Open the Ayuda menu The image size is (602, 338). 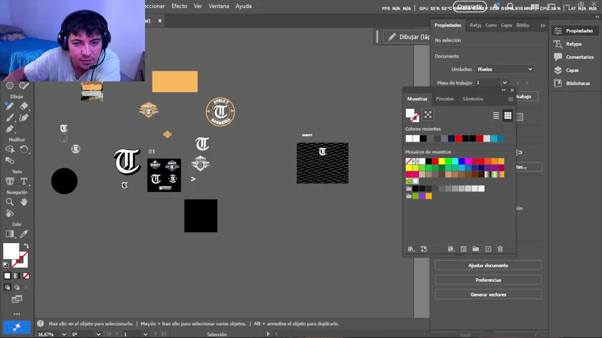(244, 6)
